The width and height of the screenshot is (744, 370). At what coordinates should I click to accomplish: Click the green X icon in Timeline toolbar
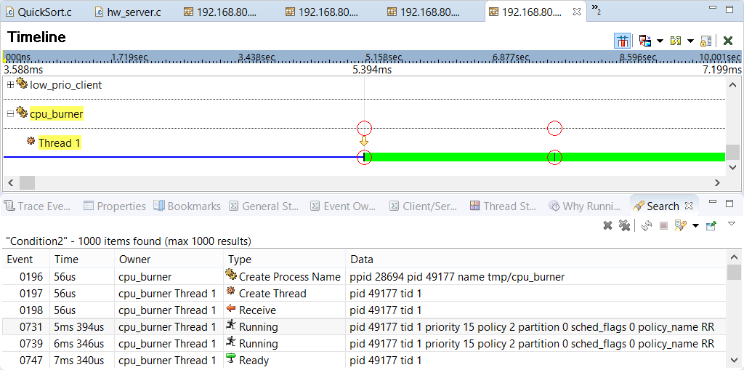[728, 41]
